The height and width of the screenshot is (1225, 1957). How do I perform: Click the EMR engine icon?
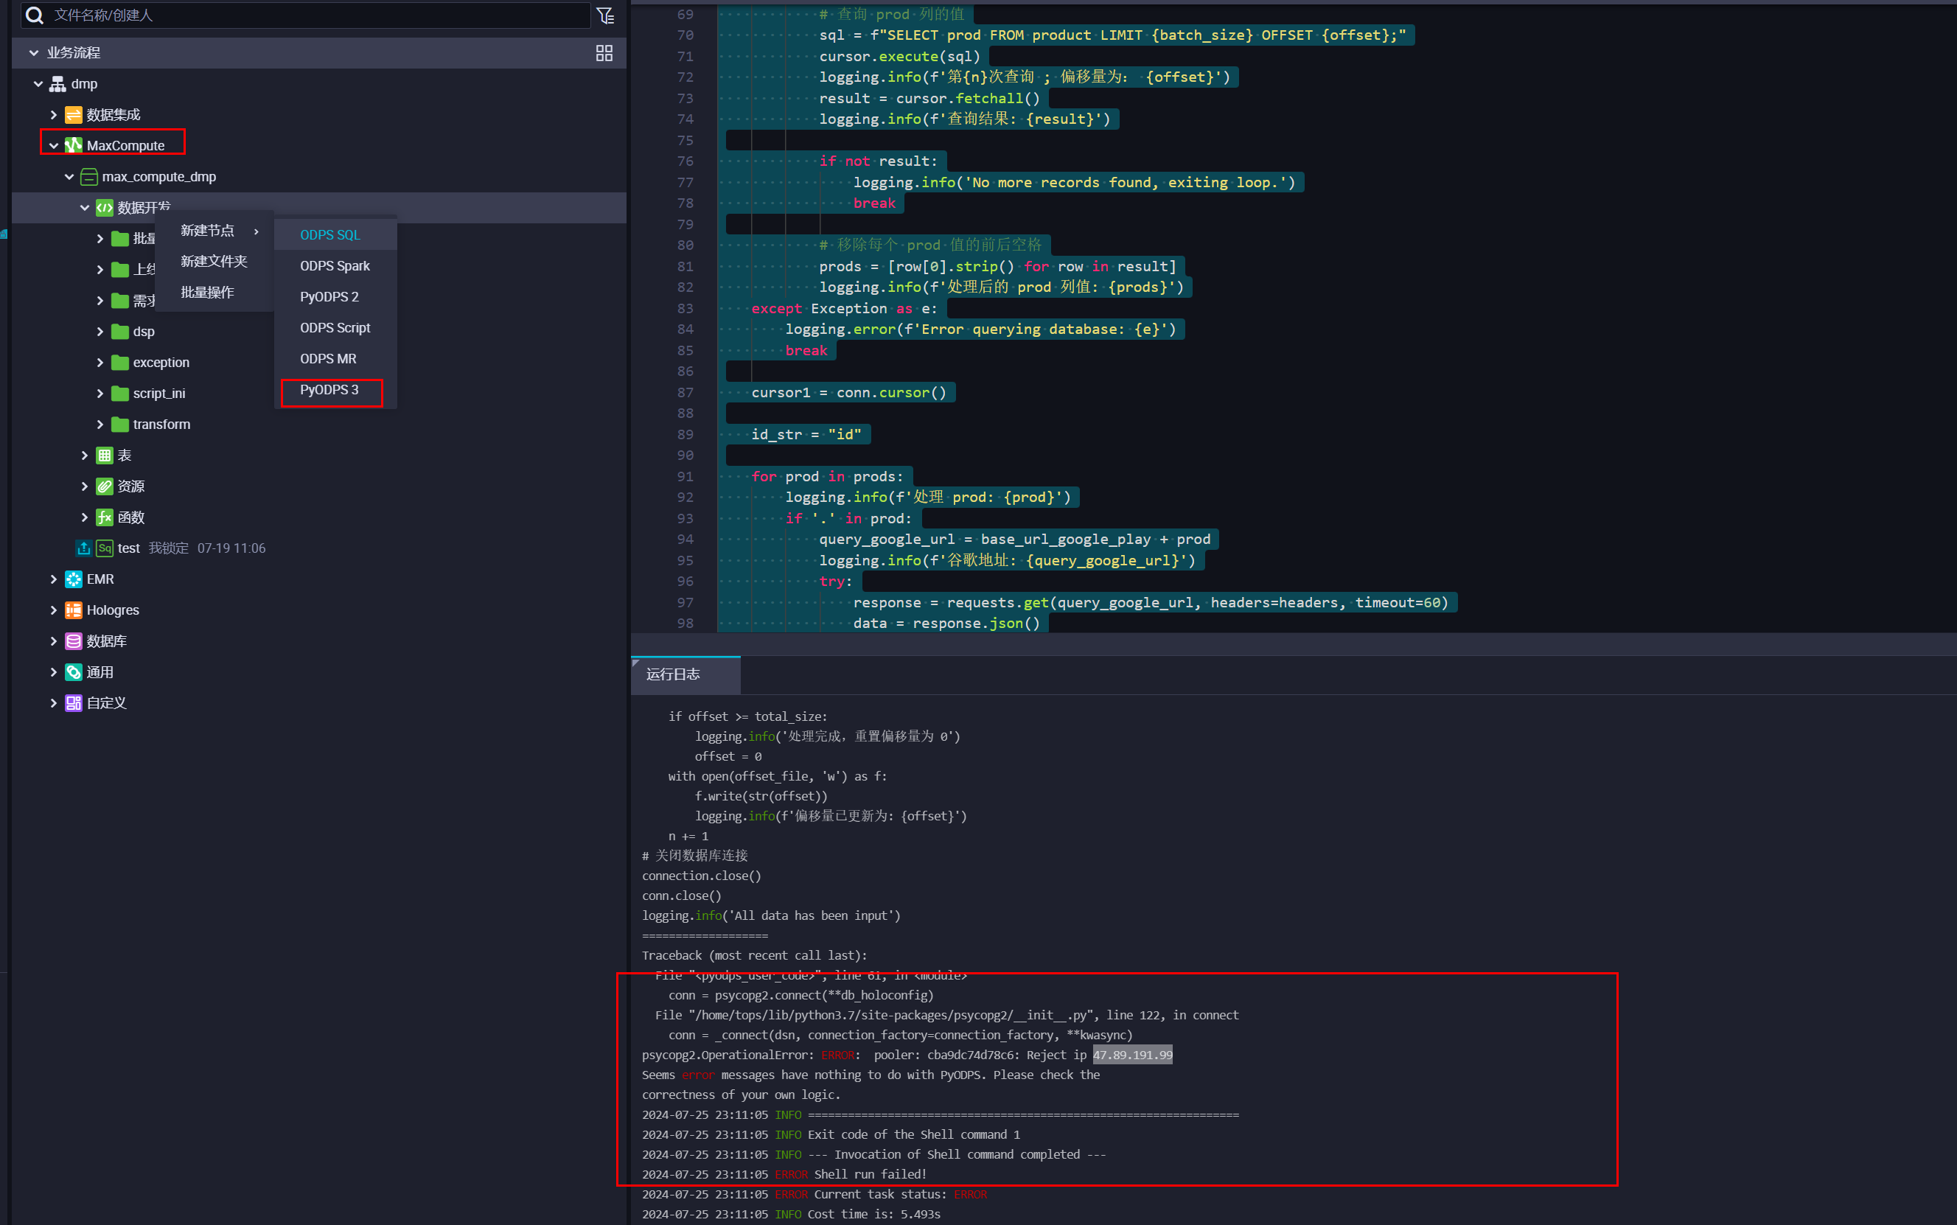coord(73,579)
